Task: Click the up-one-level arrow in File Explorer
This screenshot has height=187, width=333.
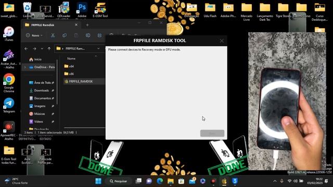Action: click(49, 48)
